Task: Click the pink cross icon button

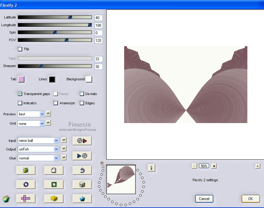Action: tap(26, 198)
